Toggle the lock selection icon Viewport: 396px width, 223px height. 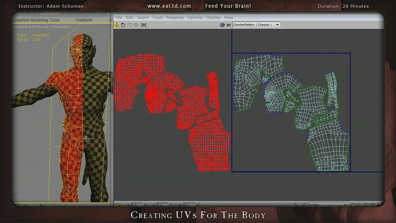(296, 205)
